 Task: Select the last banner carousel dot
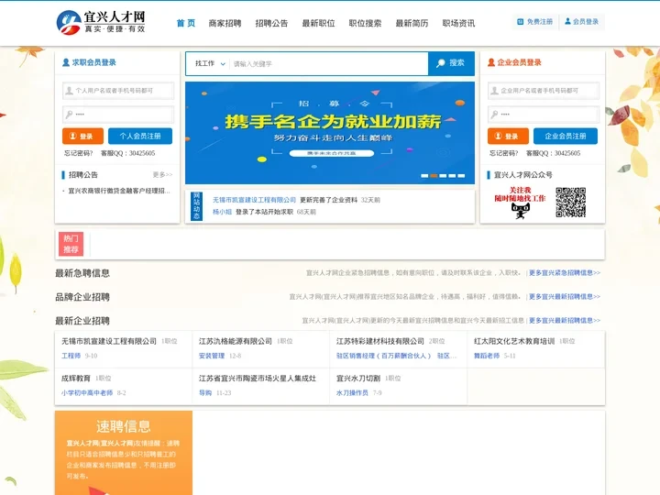[x=461, y=176]
